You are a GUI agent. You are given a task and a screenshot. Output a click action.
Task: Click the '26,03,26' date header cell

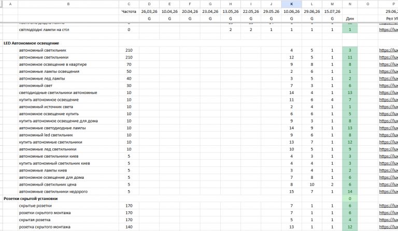pos(149,11)
